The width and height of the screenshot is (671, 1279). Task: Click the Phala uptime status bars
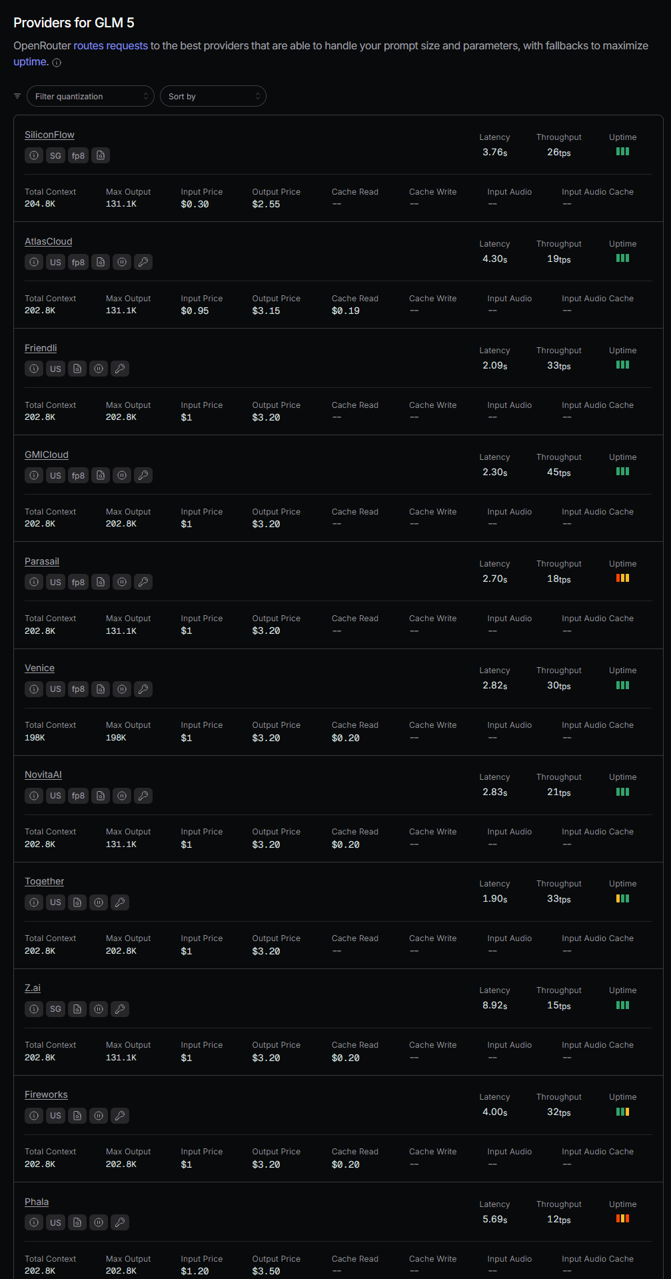click(x=622, y=1218)
